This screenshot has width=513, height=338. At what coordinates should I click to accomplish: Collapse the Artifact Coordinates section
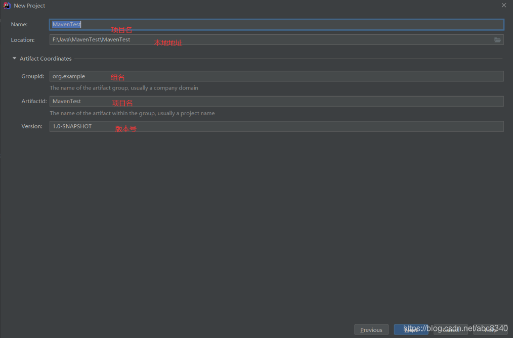[x=14, y=59]
